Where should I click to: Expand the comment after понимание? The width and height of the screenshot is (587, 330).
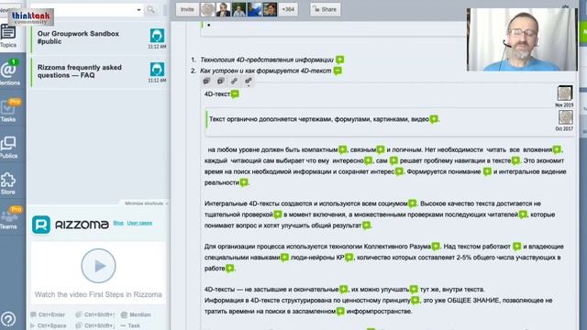coord(487,171)
